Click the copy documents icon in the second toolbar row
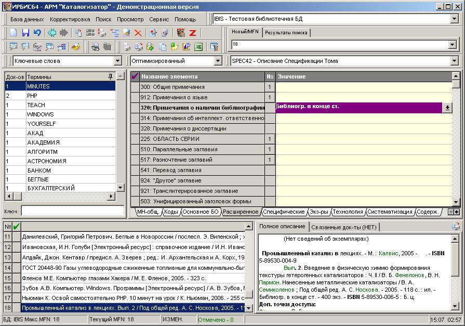This screenshot has height=326, width=465. [x=163, y=47]
